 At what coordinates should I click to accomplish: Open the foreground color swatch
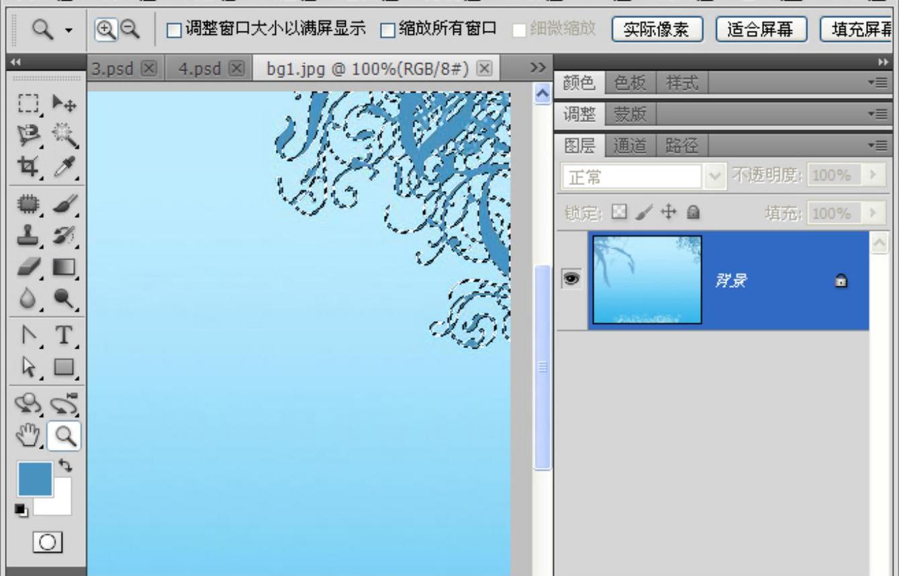[x=34, y=479]
